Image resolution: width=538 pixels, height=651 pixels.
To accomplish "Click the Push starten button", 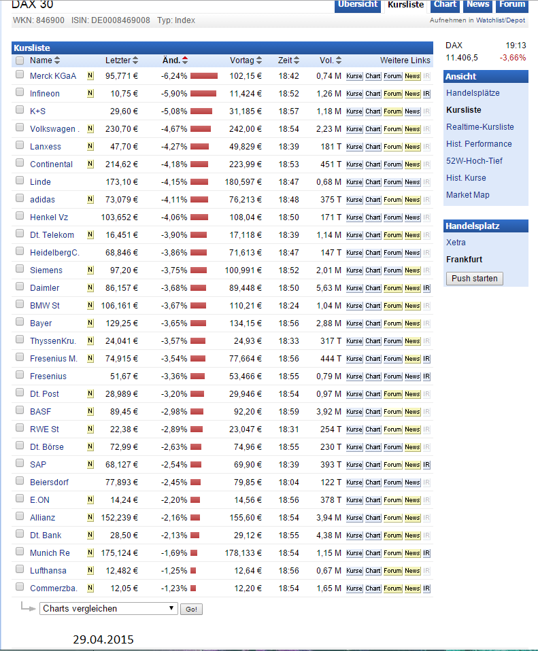I will tap(475, 279).
